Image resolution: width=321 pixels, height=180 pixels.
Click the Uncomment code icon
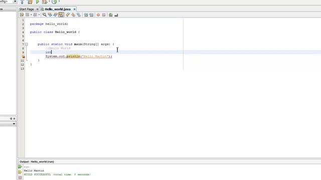tap(116, 14)
